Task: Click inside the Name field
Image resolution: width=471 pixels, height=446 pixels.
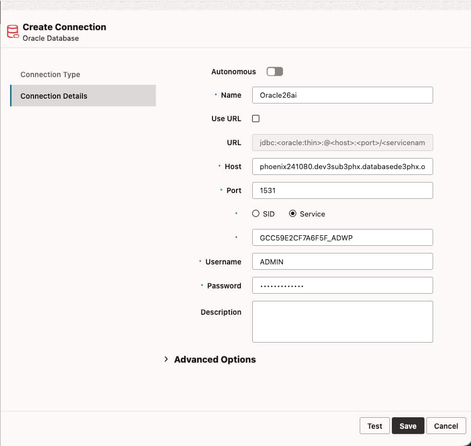Action: click(342, 95)
